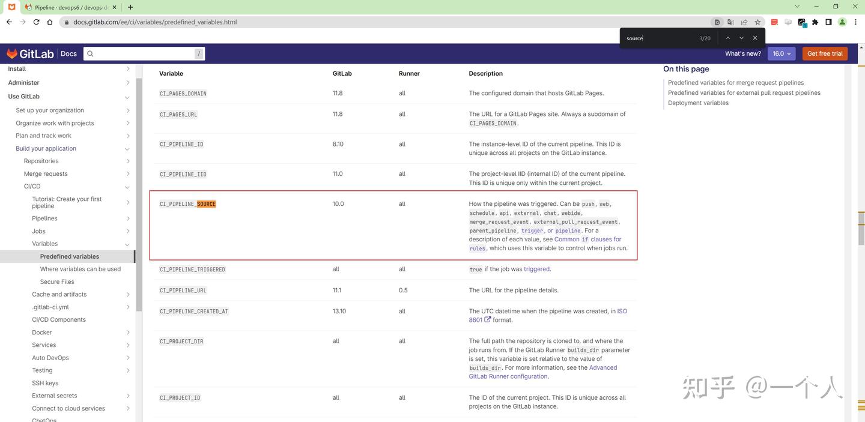Viewport: 865px width, 422px height.
Task: Open the browser extensions puzzle icon
Action: tap(815, 22)
